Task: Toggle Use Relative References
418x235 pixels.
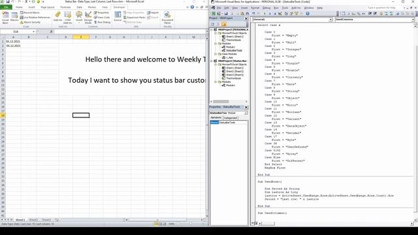Action: click(x=35, y=18)
